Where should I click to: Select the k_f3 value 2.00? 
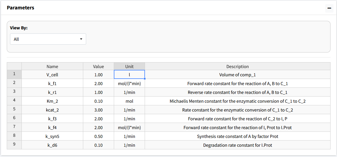click(x=99, y=119)
